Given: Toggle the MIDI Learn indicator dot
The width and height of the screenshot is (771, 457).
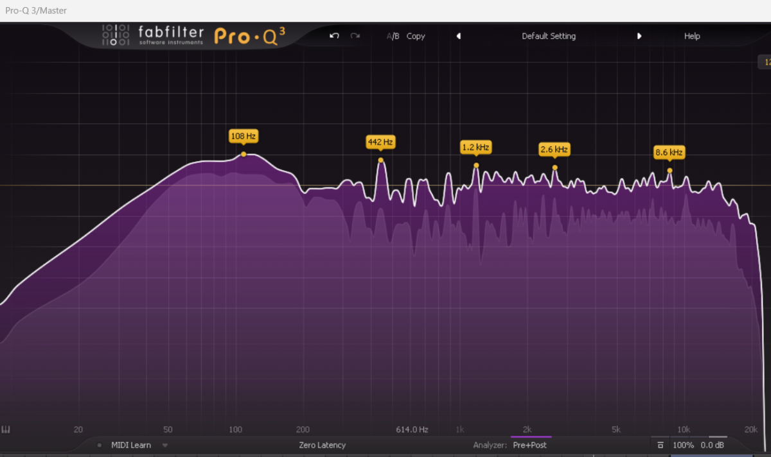Looking at the screenshot, I should (x=100, y=445).
